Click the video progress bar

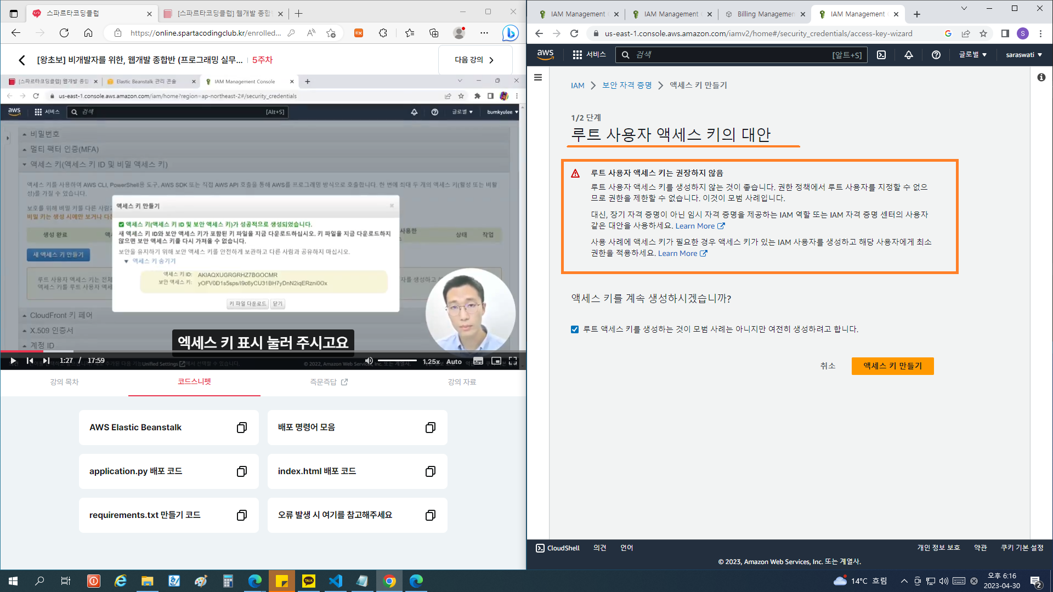(263, 351)
